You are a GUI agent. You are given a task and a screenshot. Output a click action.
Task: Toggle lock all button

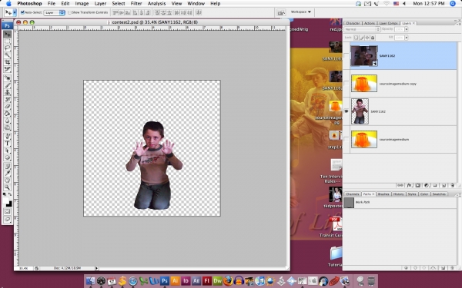coord(373,38)
